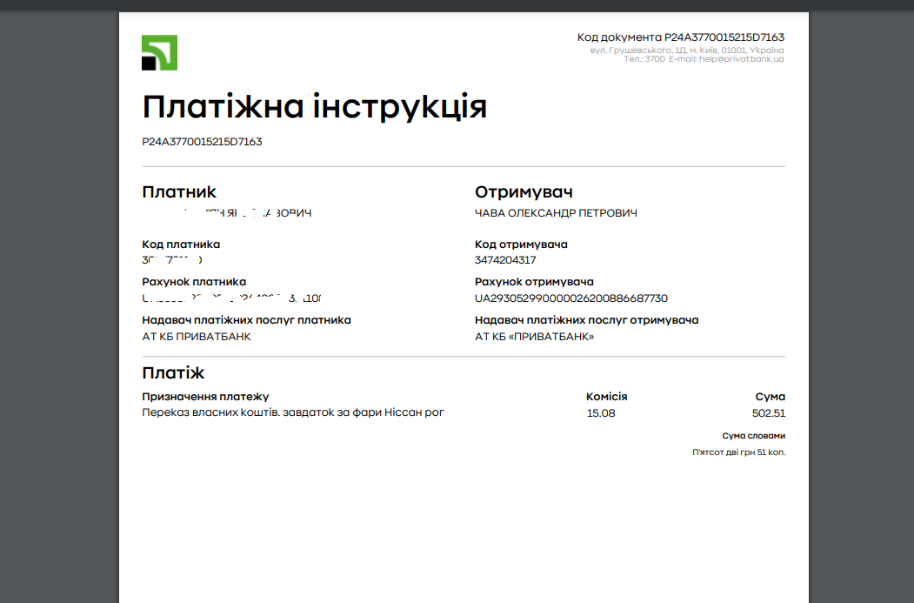Click the green PrivatBank logo

(x=159, y=52)
